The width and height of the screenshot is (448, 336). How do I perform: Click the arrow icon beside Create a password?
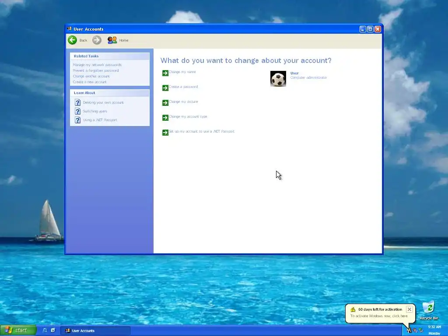pyautogui.click(x=165, y=88)
